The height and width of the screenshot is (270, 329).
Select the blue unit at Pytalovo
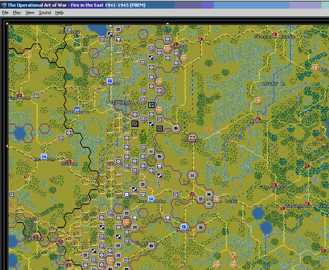(77, 109)
